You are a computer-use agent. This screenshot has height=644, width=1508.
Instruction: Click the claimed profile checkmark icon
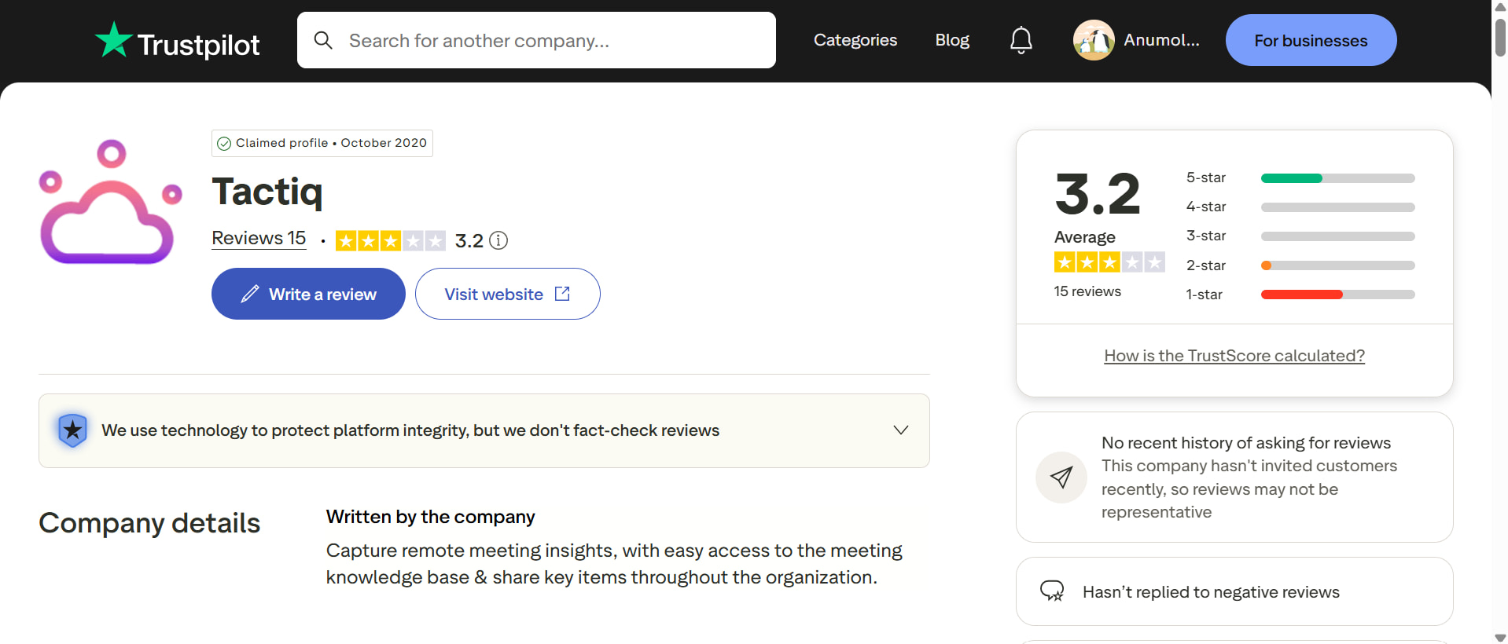(224, 144)
